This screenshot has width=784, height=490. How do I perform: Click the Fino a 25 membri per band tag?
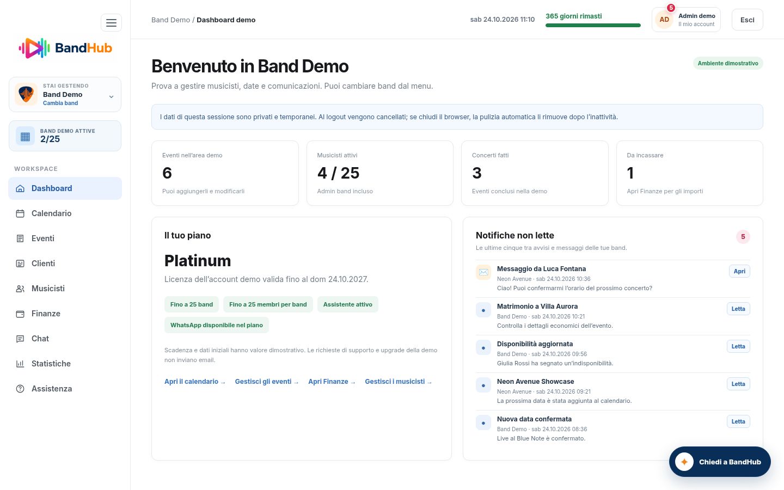pyautogui.click(x=268, y=304)
